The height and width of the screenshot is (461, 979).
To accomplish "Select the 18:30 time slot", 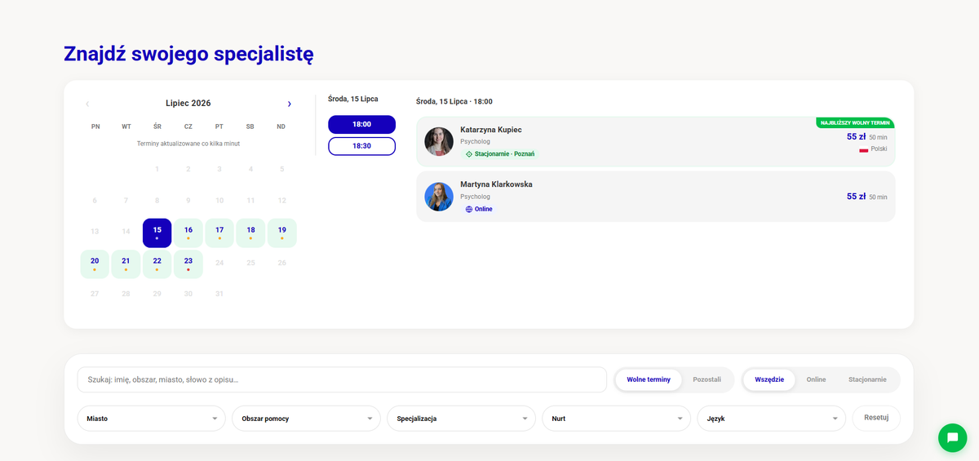I will coord(361,146).
